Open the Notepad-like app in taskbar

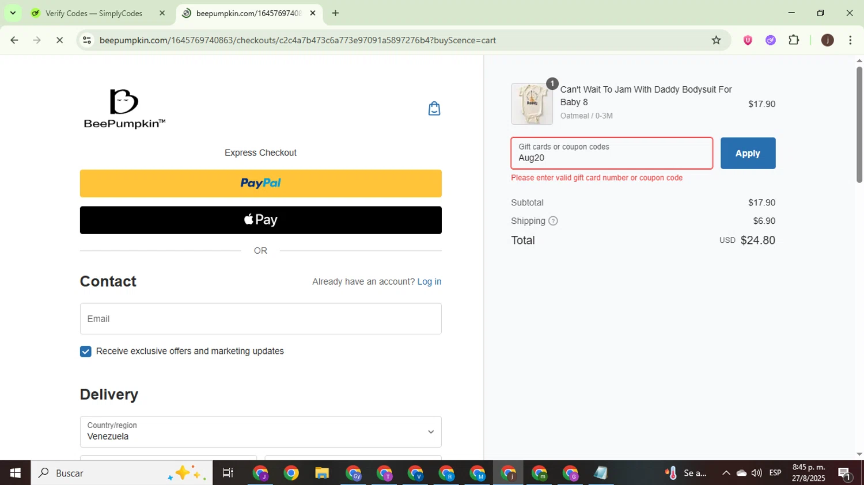pos(601,473)
